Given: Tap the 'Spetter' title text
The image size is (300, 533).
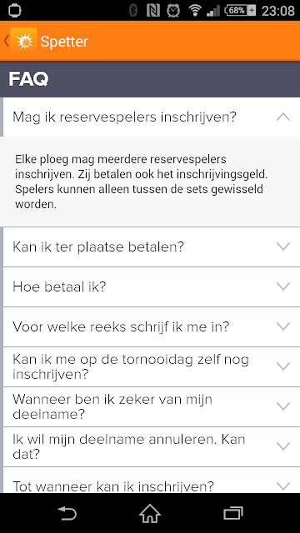Looking at the screenshot, I should pos(64,42).
